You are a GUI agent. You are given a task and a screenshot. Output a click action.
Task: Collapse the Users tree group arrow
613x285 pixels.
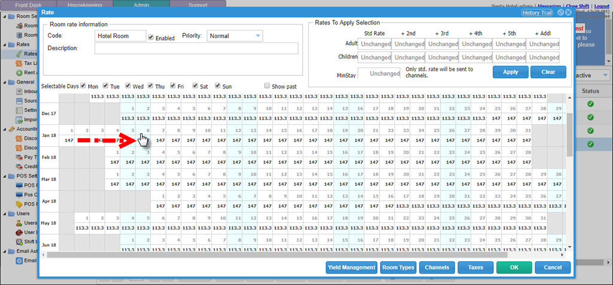(4, 213)
